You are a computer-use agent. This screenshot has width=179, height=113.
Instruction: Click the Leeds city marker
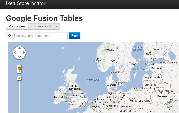pos(78,93)
